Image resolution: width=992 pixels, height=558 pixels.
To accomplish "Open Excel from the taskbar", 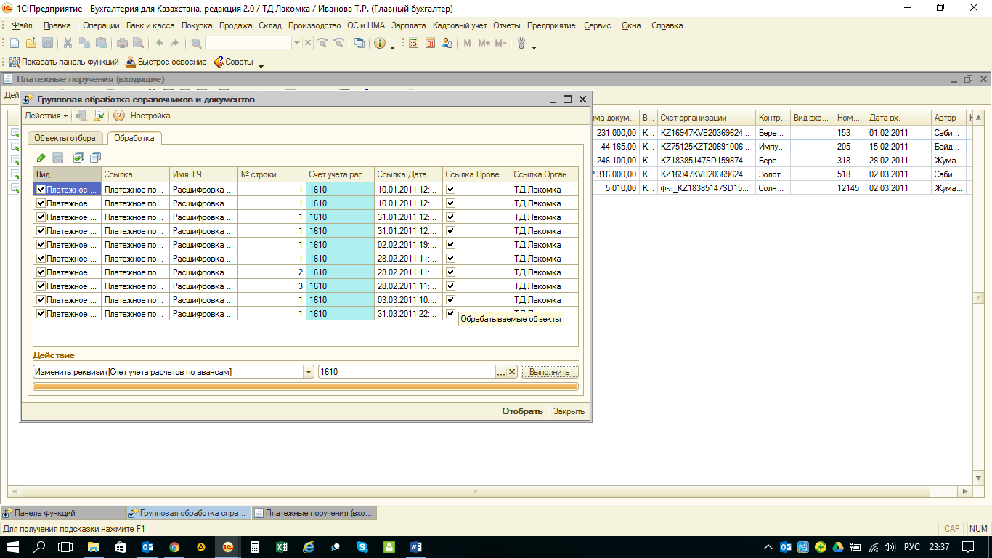I will (282, 547).
